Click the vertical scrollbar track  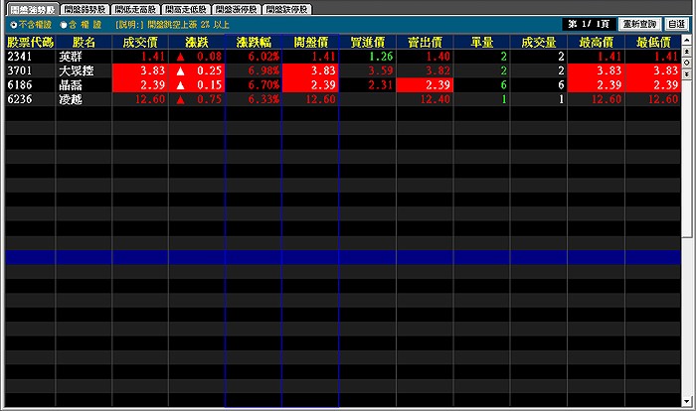click(x=687, y=238)
